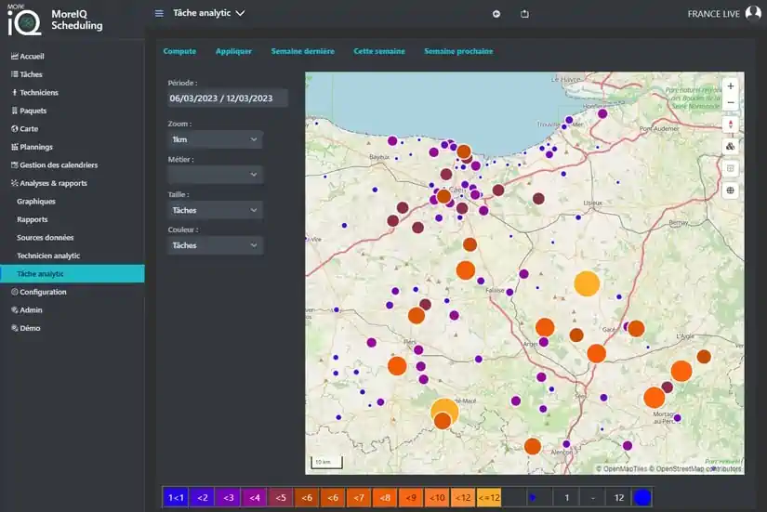Click the round icon in top bar

coord(496,14)
